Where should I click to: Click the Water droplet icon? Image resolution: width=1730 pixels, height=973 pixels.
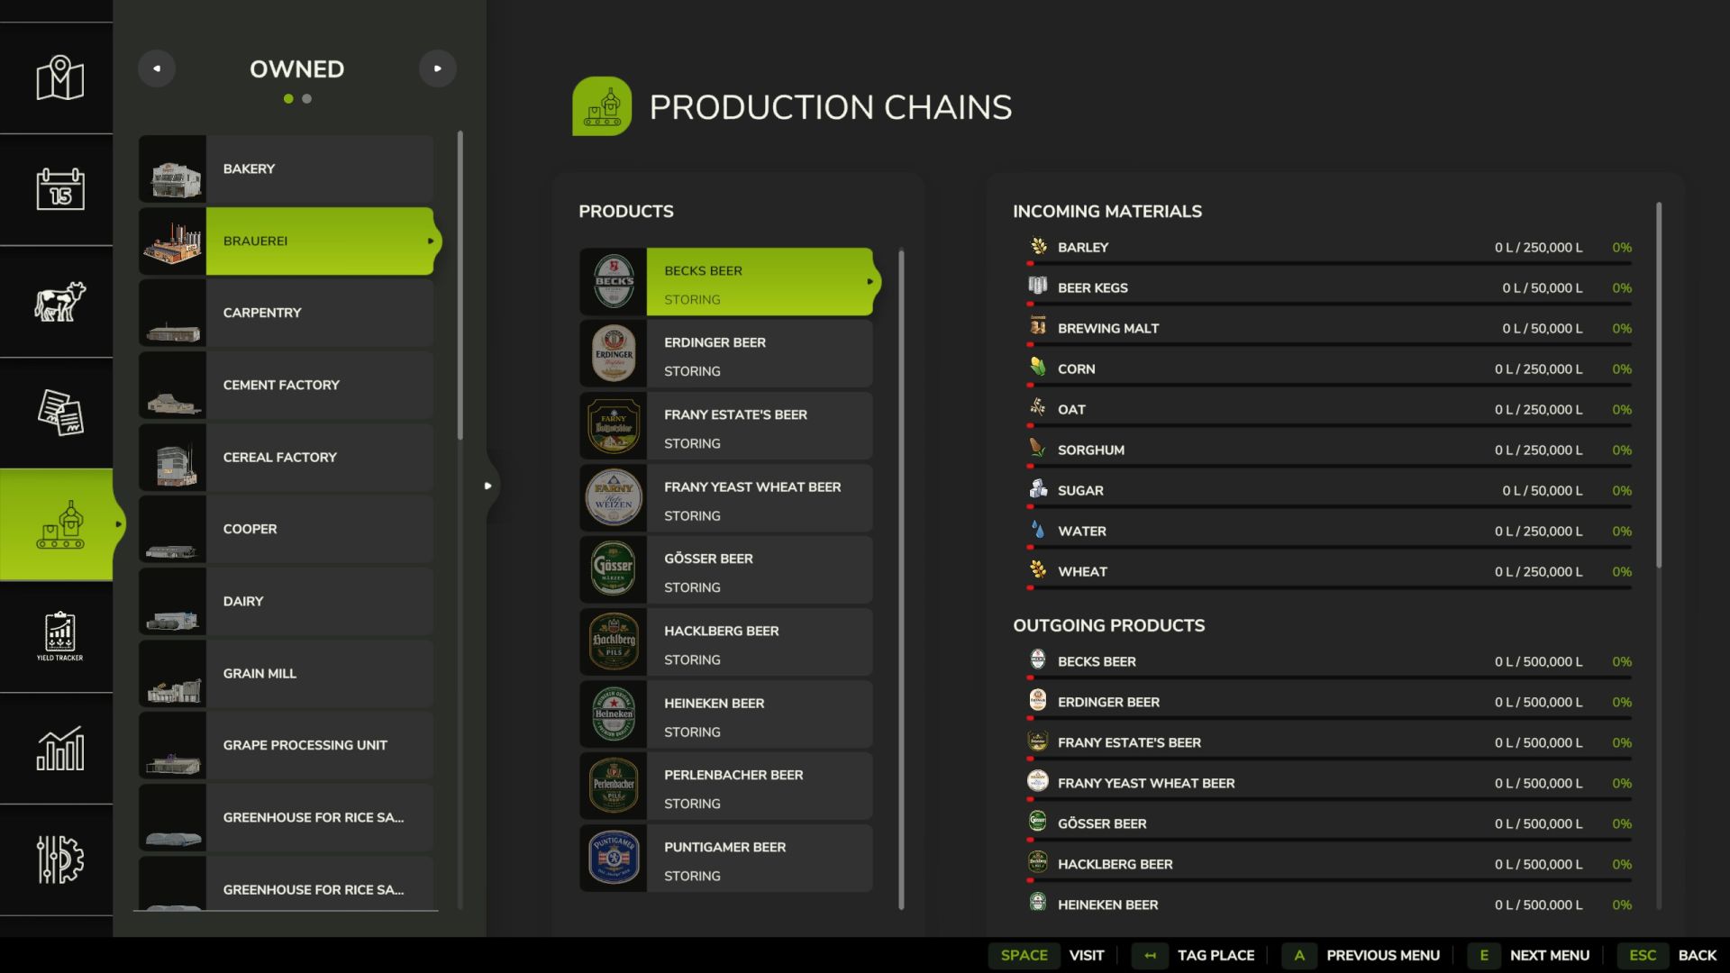point(1038,530)
